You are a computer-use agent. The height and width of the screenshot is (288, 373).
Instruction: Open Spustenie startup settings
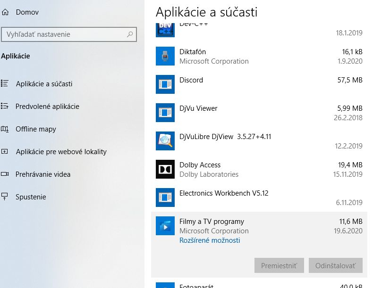coord(31,197)
